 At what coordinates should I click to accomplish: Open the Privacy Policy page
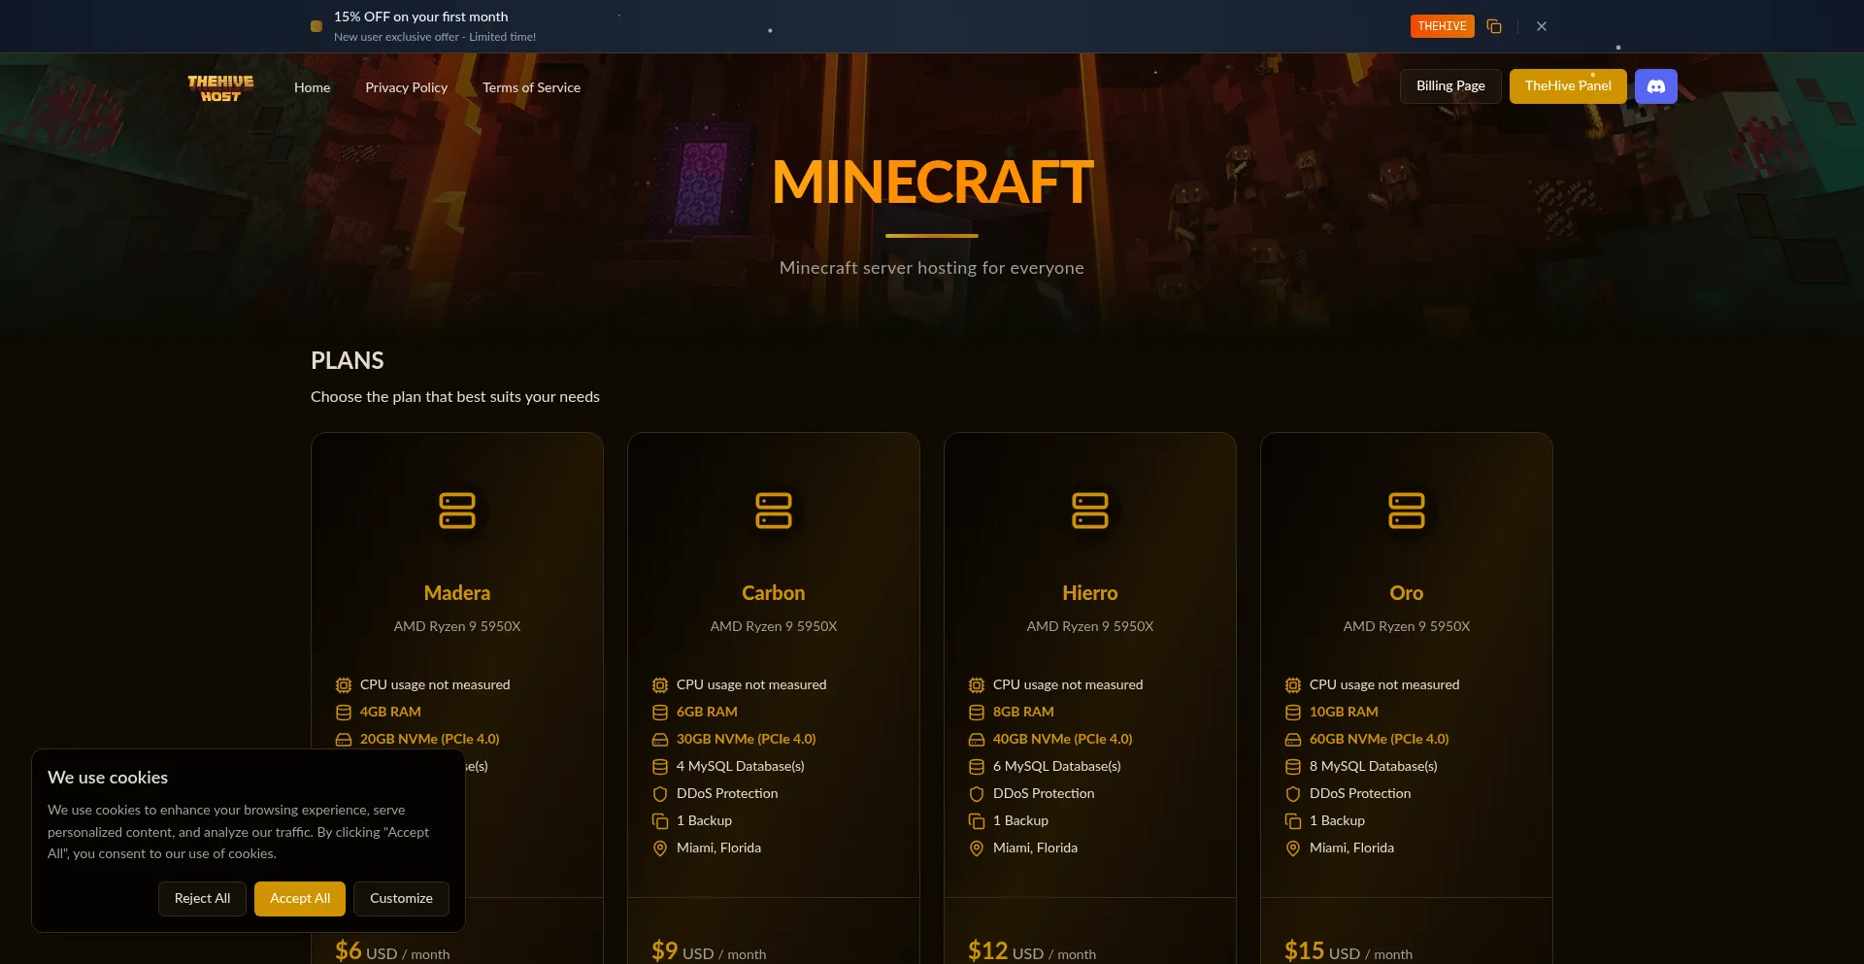tap(406, 87)
